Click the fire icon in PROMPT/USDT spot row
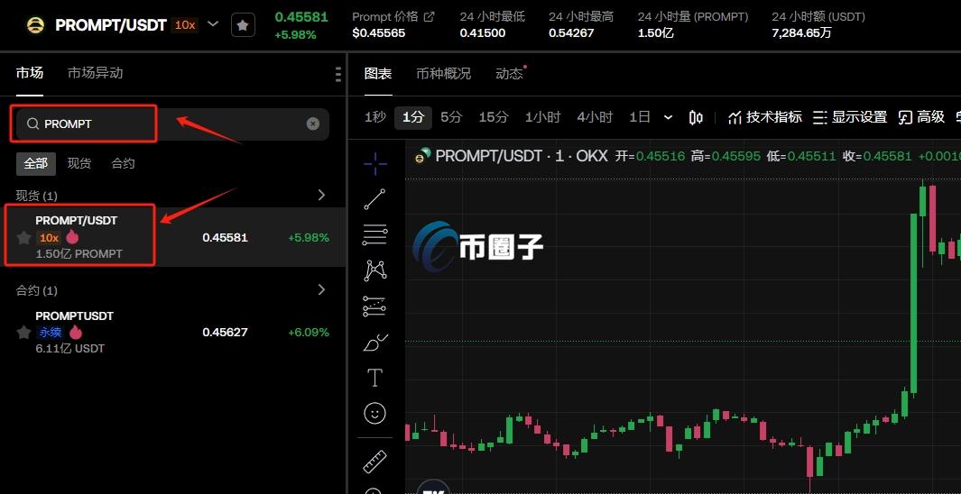 (x=72, y=237)
